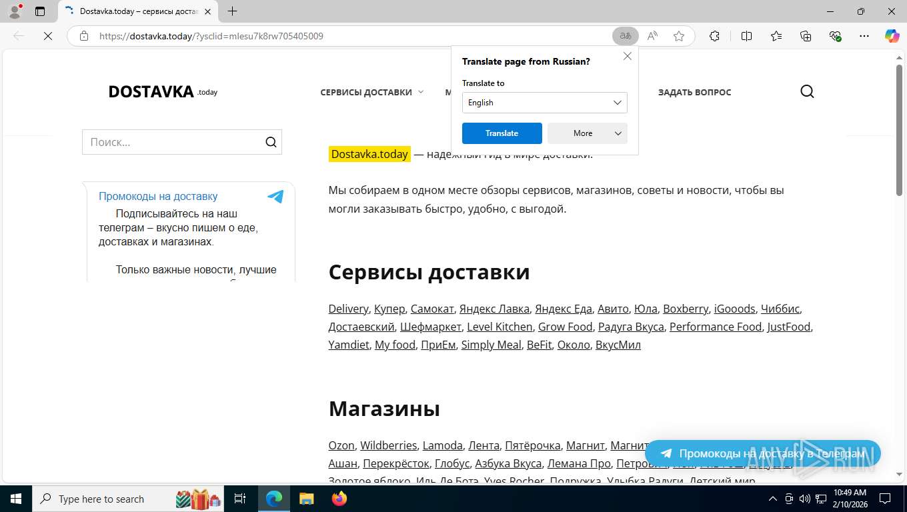This screenshot has height=512, width=907.
Task: Open the Промокоды на доставку link
Action: [158, 196]
